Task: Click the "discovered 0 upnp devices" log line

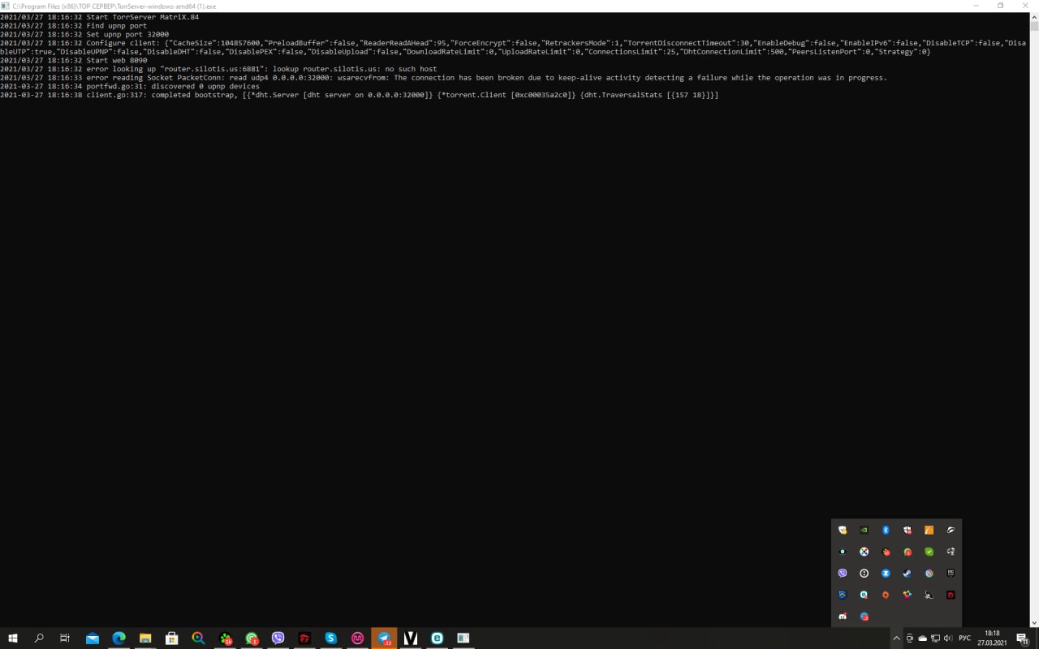Action: 130,87
